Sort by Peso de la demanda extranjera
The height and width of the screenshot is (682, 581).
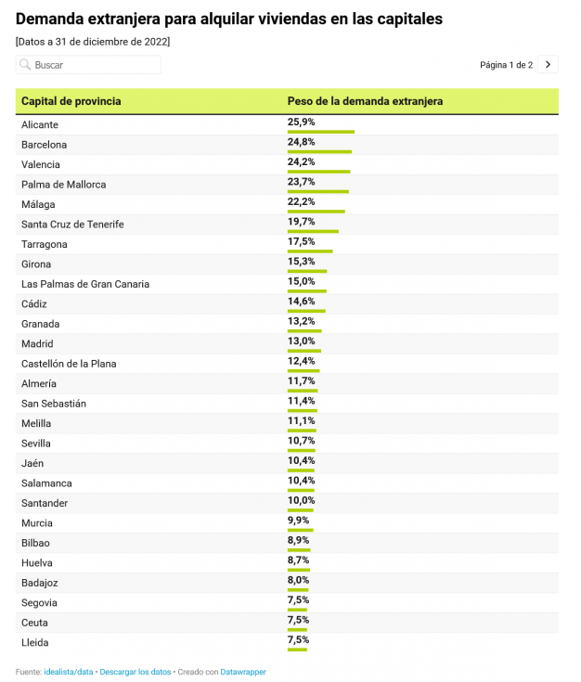pos(365,101)
